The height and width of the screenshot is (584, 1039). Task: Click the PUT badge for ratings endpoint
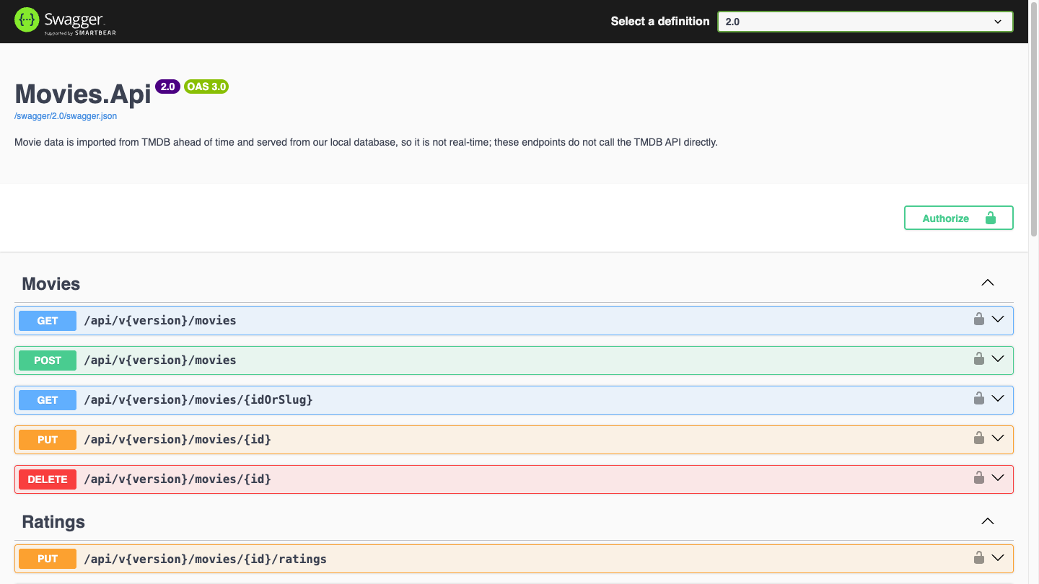48,559
